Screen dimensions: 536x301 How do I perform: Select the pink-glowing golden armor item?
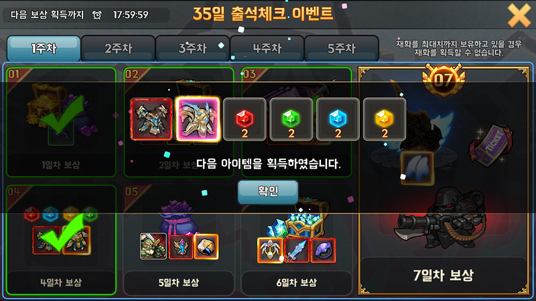[198, 119]
